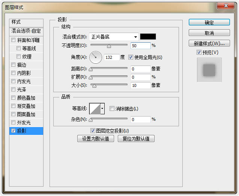Screen dimensions: 239x196
Task: Select the 描边 style row
Action: coord(26,65)
